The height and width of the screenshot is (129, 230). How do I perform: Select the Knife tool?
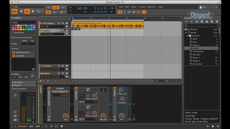138,12
